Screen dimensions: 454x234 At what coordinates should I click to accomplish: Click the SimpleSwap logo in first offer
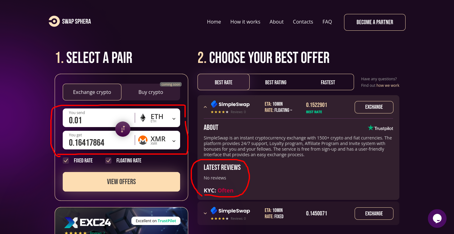point(230,104)
